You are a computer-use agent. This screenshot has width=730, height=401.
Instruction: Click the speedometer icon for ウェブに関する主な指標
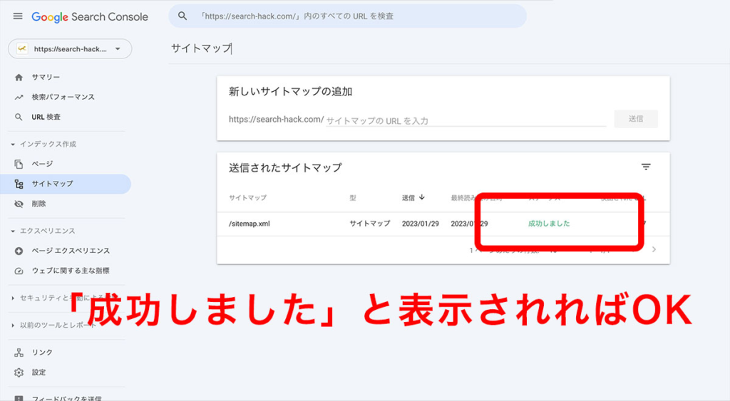pos(19,271)
